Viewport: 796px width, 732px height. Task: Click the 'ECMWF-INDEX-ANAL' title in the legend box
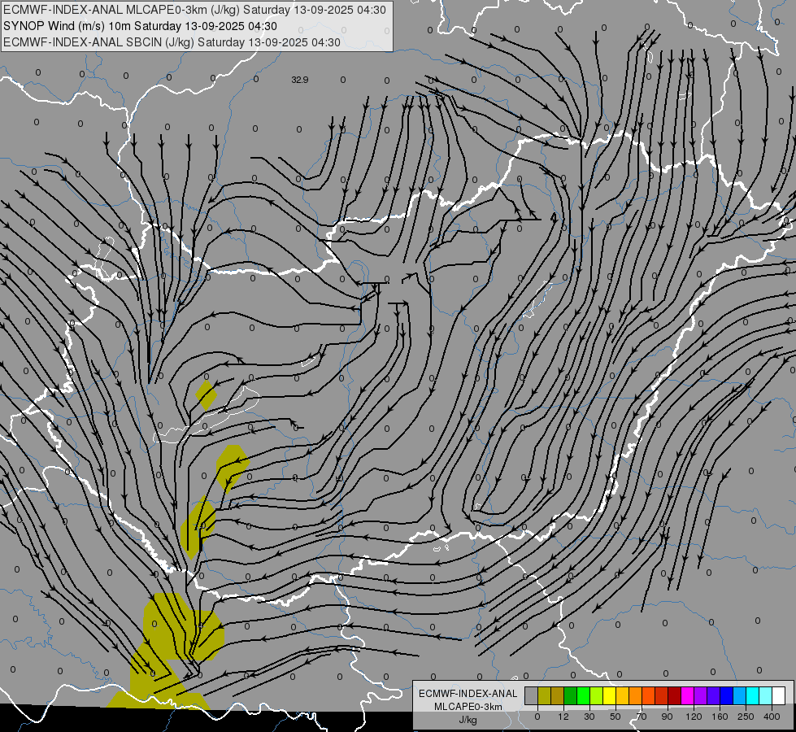click(468, 694)
